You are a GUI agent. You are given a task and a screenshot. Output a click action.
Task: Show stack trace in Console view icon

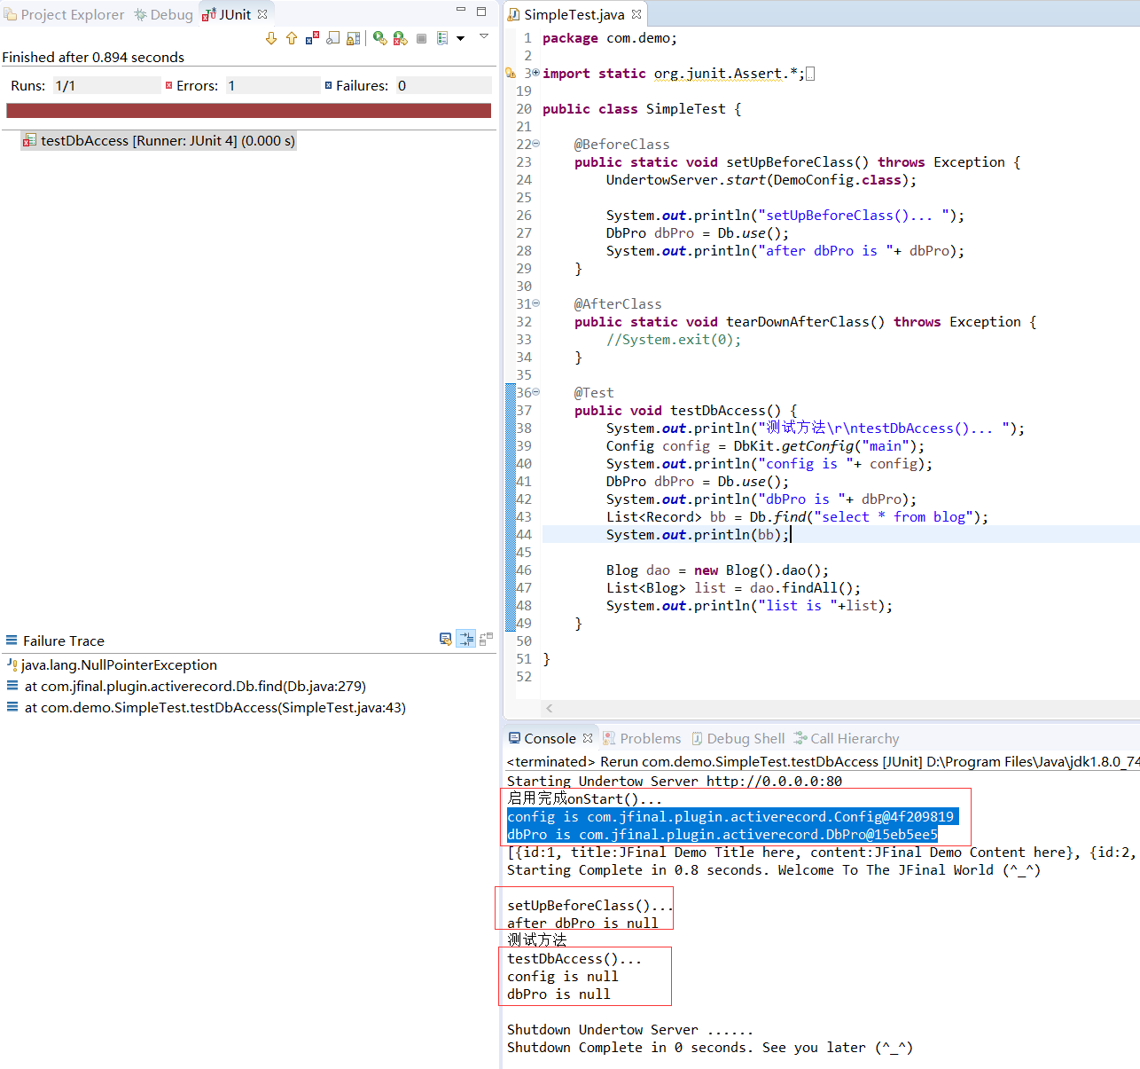pyautogui.click(x=445, y=639)
